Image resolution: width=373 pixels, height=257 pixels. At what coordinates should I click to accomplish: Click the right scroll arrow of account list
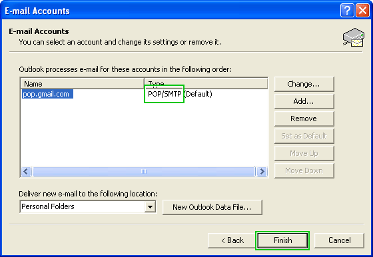(262, 171)
